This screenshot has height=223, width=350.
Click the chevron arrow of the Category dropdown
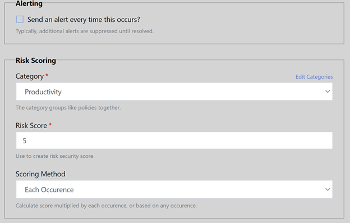328,92
